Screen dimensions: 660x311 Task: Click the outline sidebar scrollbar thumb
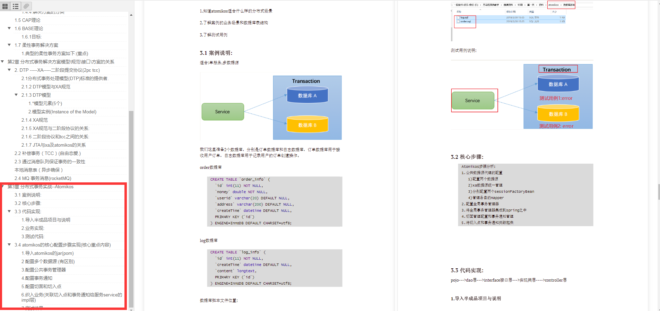point(131,209)
